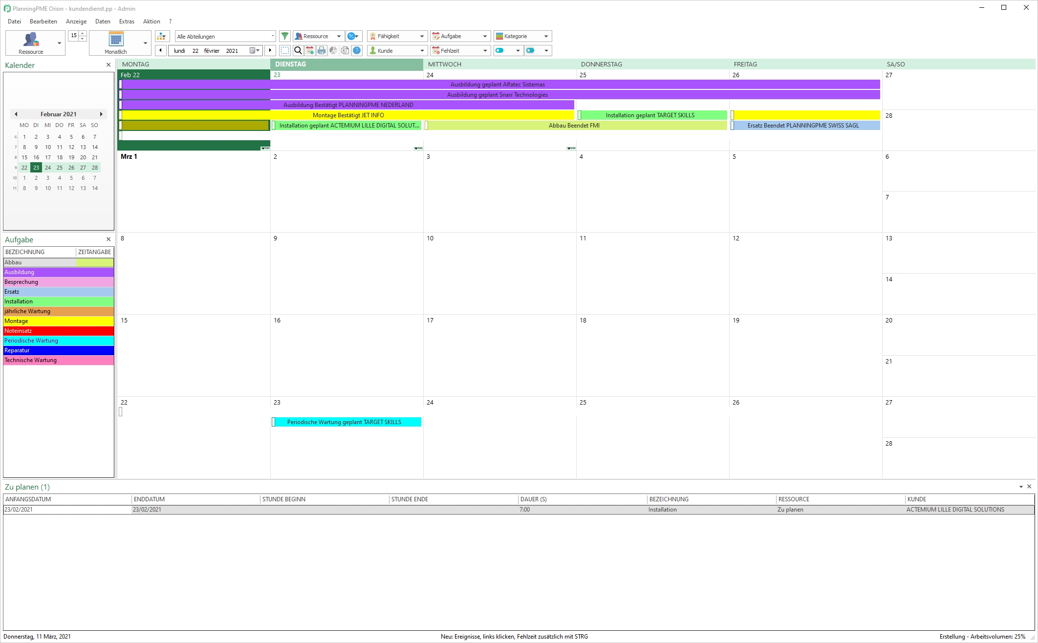Toggle the striped cyan switch icon

[530, 50]
